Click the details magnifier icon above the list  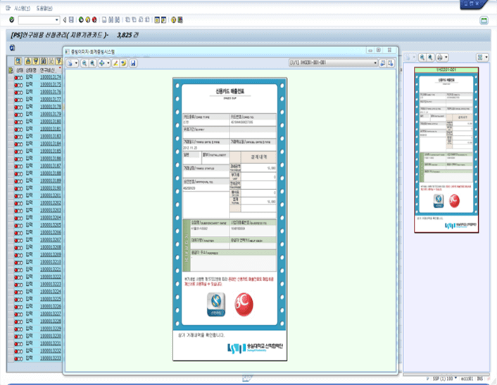tap(18, 61)
